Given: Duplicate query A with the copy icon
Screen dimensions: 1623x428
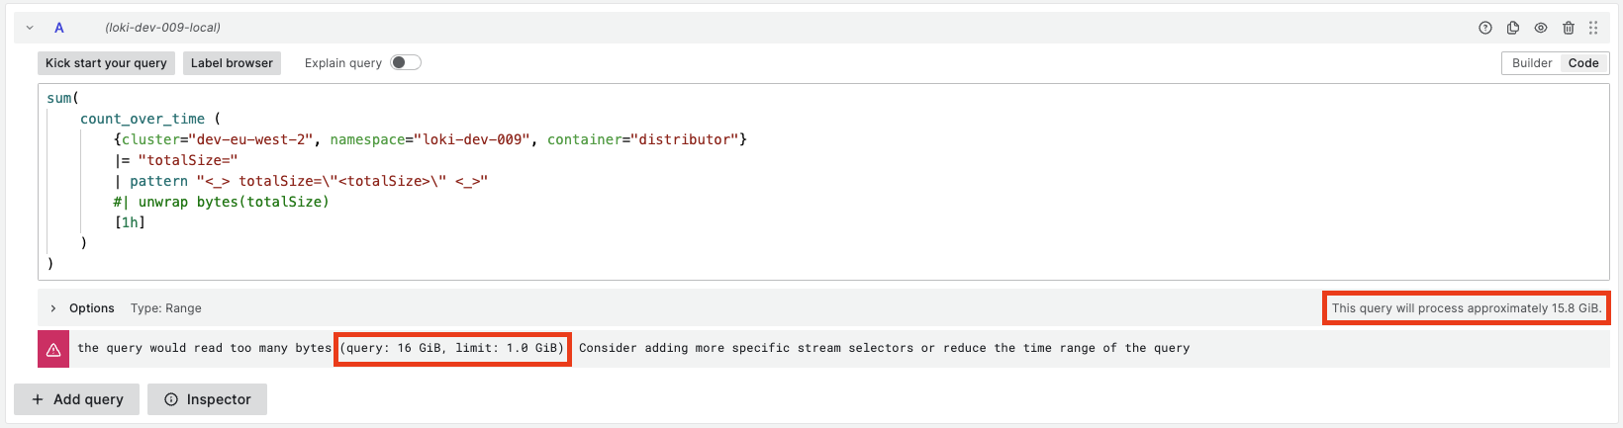Looking at the screenshot, I should tap(1513, 28).
